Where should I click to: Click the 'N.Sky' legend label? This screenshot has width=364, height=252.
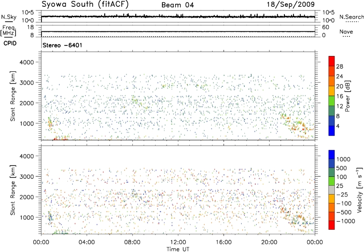[9, 17]
